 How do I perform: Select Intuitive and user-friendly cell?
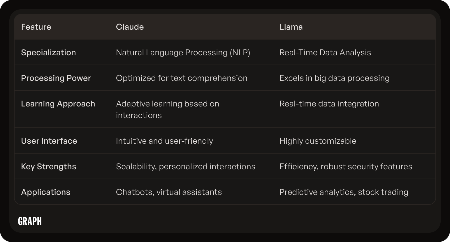(x=164, y=141)
